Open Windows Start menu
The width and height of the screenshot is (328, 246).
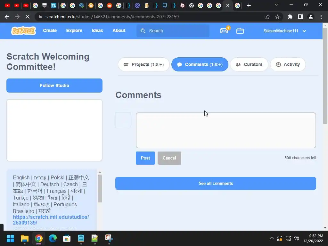coord(10,238)
